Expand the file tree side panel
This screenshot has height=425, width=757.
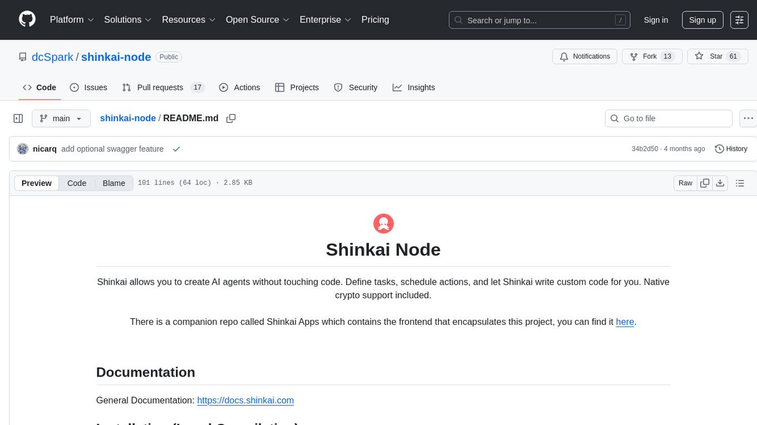[x=18, y=118]
